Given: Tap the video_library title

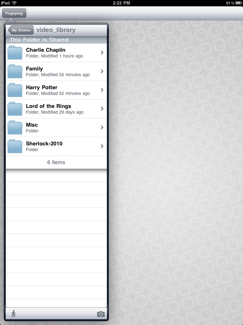Looking at the screenshot, I should click(x=56, y=30).
